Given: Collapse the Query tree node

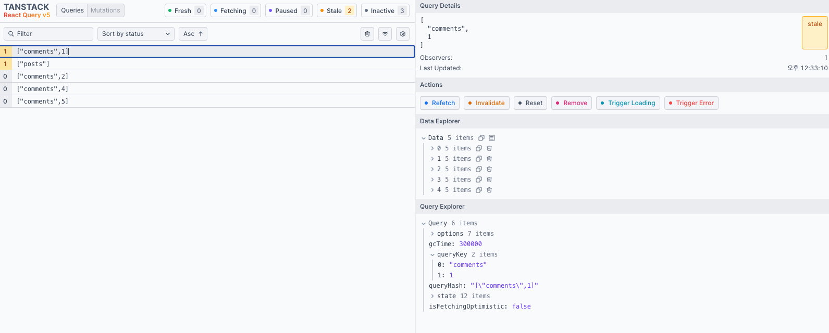Looking at the screenshot, I should coord(424,223).
